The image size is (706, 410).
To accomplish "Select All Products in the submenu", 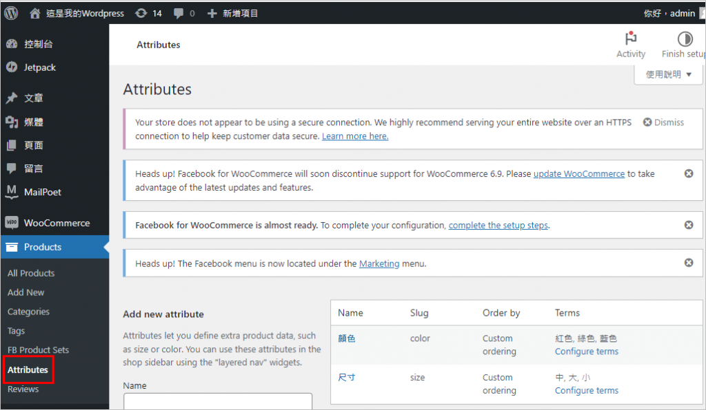I will pos(31,273).
